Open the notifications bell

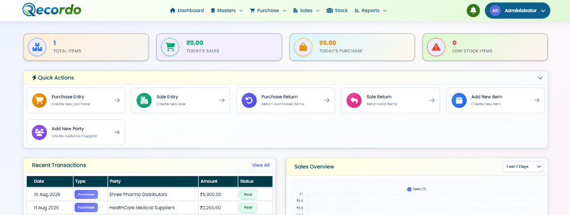click(473, 11)
